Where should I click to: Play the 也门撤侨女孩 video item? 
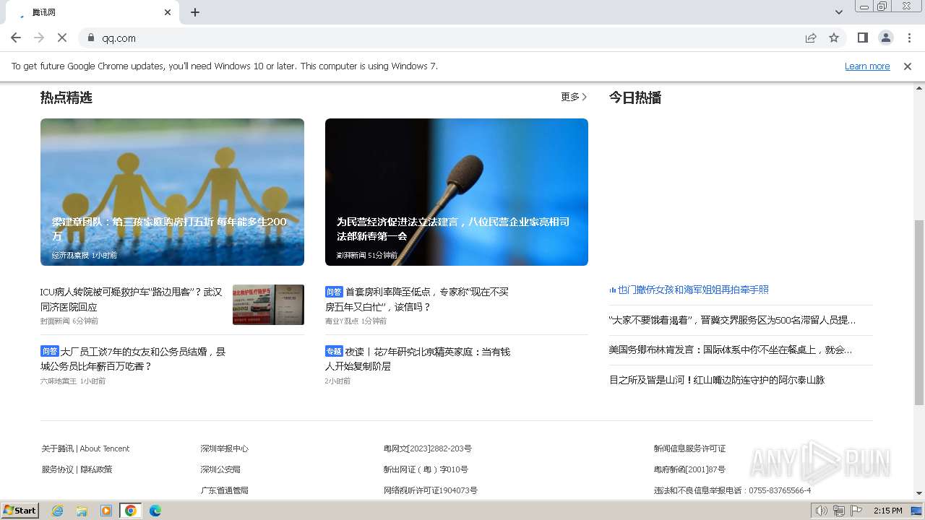[x=689, y=290]
